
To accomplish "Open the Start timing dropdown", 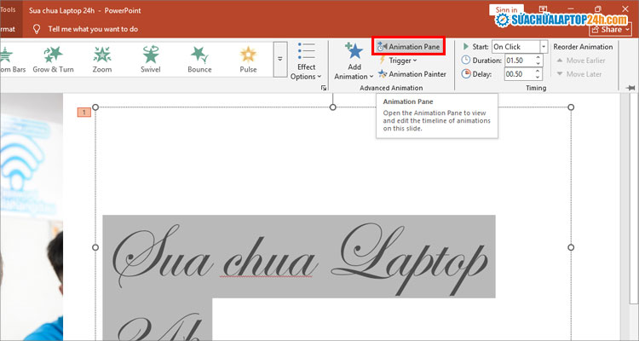I will point(544,47).
